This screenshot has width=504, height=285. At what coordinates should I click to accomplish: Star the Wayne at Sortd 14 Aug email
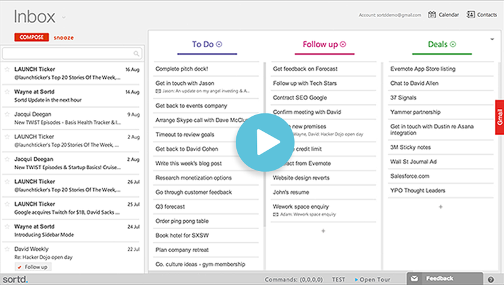coord(7,91)
